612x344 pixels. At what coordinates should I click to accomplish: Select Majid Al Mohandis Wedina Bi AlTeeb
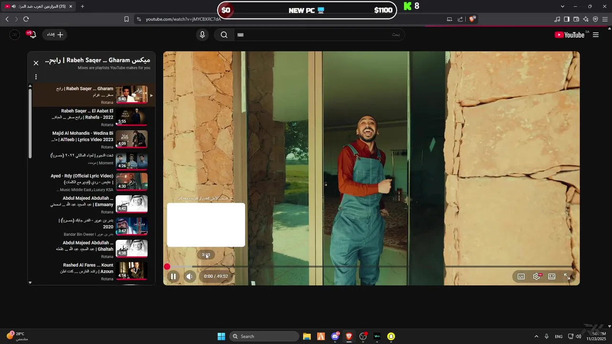pos(91,139)
